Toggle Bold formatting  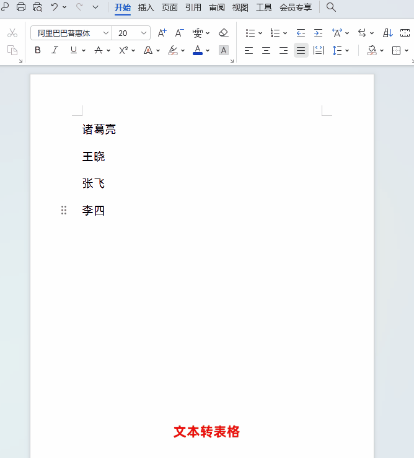tap(38, 50)
